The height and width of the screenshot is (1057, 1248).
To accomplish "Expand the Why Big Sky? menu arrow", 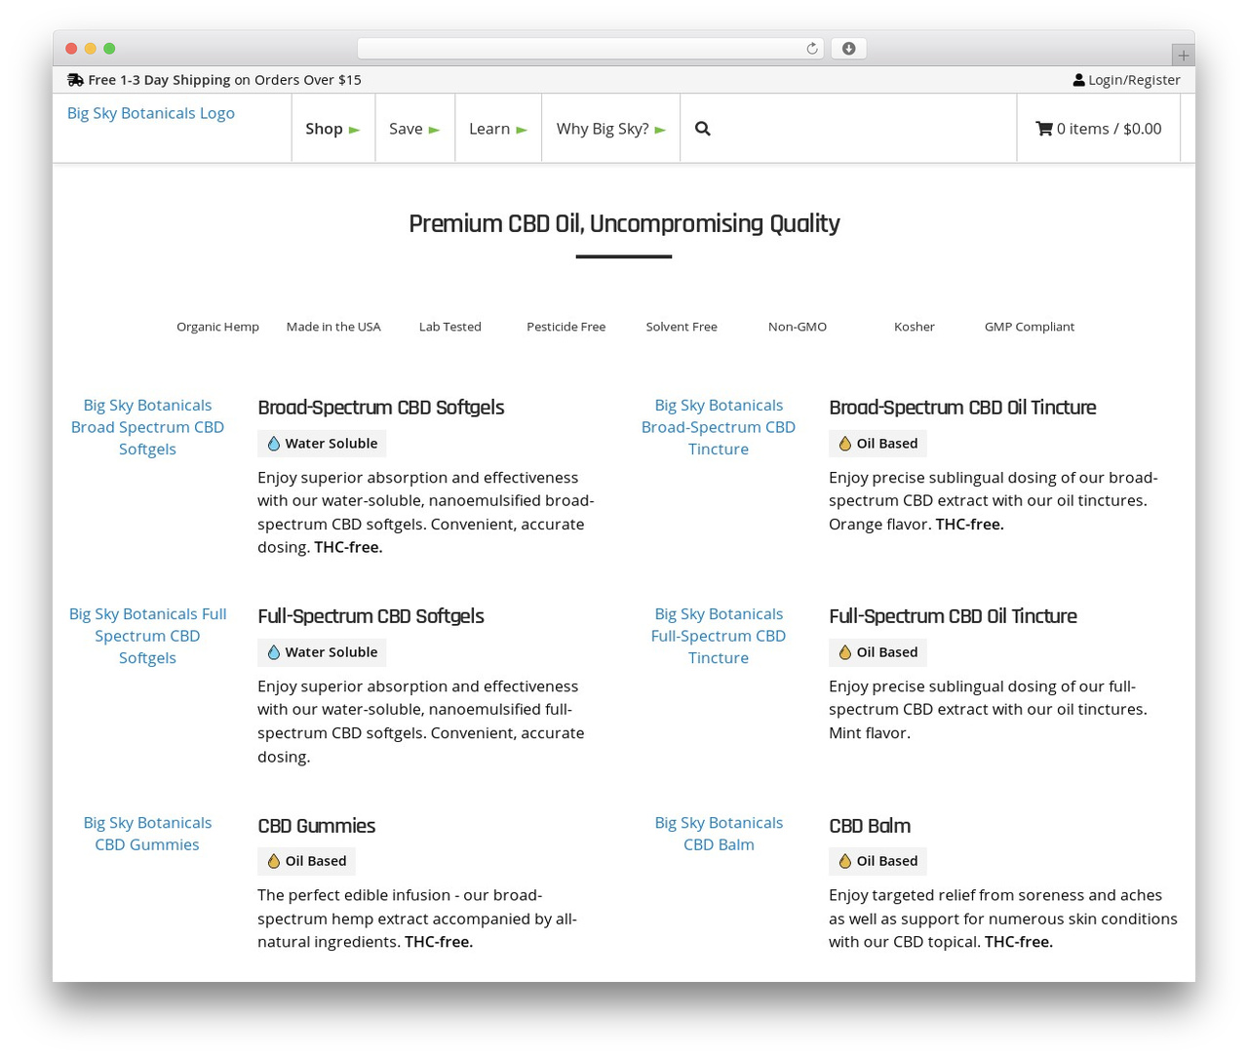I will tap(660, 130).
